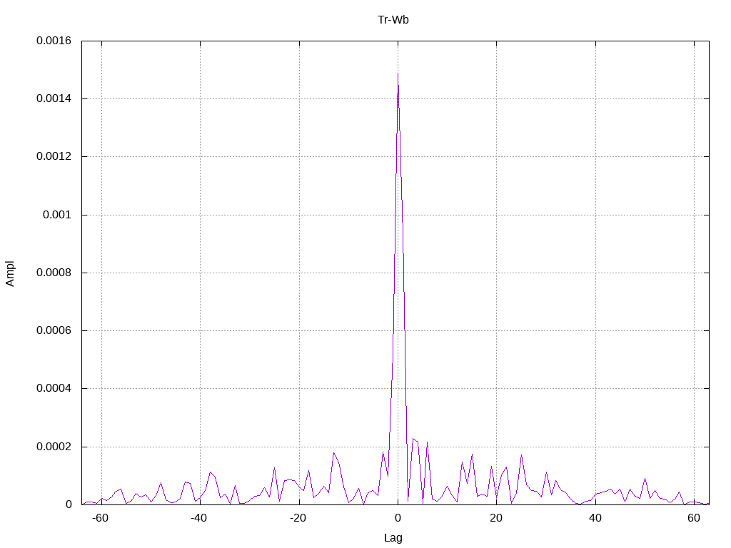Click the plot title 'Tr-Wb'
The width and height of the screenshot is (731, 548).
pyautogui.click(x=393, y=19)
